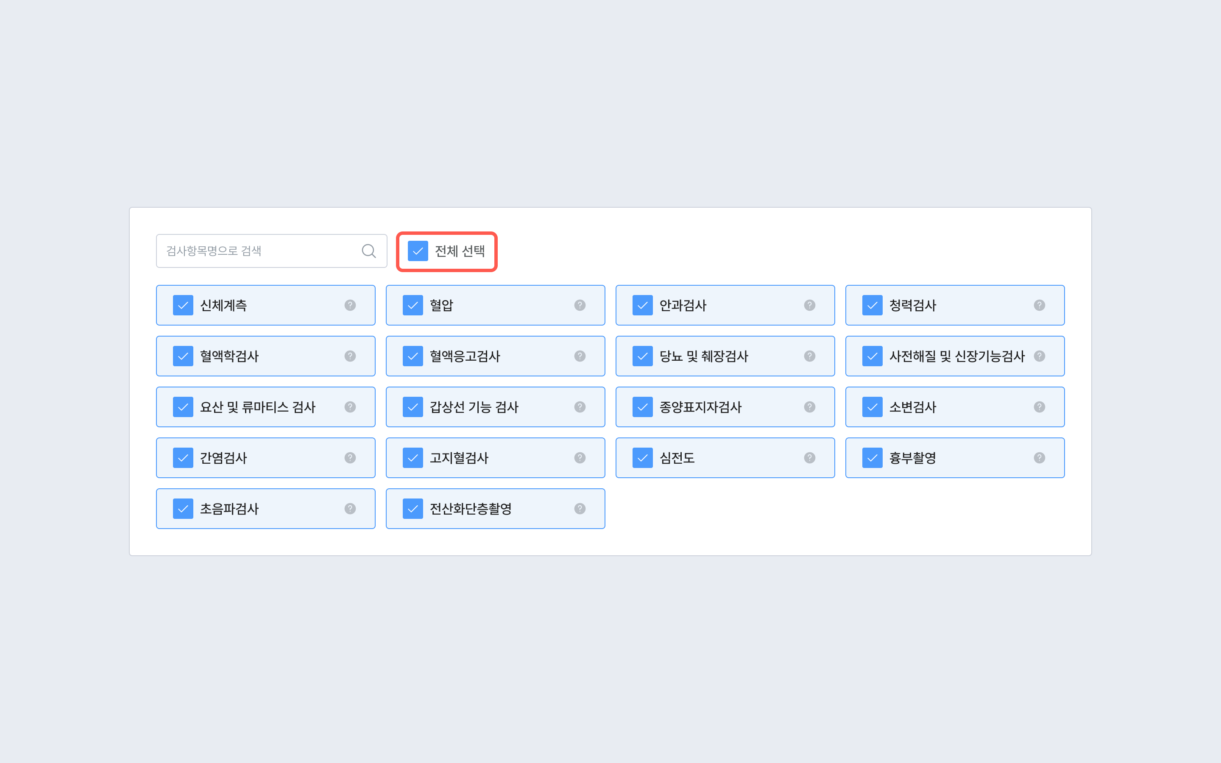Toggle the 소변검사 checkbox
1221x763 pixels.
coord(872,407)
